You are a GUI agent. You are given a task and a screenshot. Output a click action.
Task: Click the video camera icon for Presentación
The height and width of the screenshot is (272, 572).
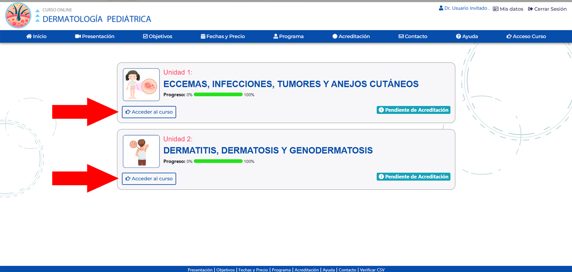(x=78, y=36)
